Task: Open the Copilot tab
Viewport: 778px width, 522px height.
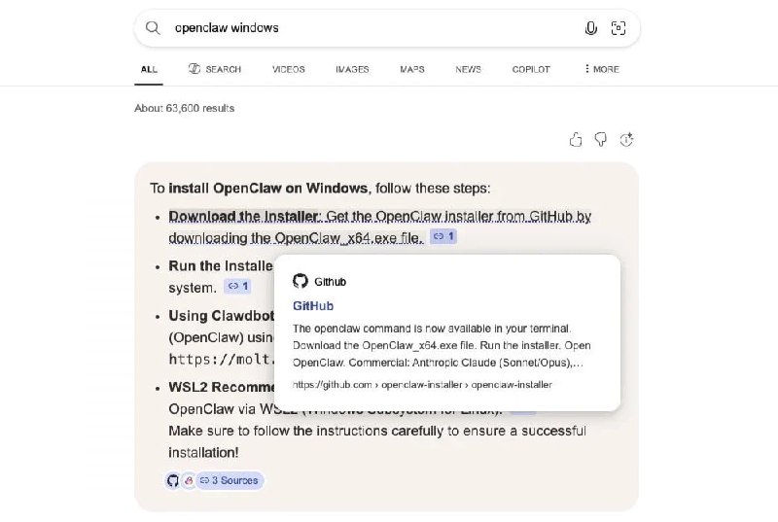Action: 531,69
